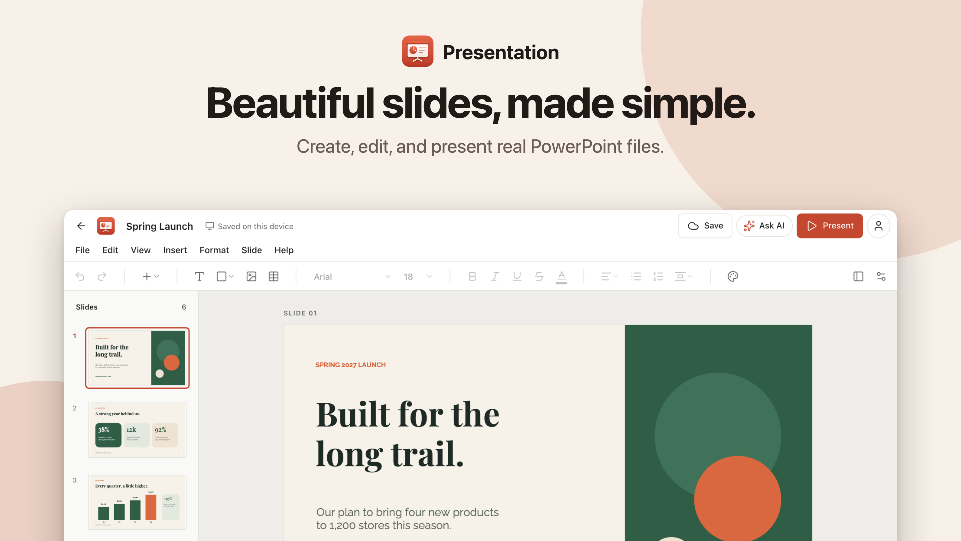Open the settings sliders icon
Viewport: 961px width, 541px height.
click(x=881, y=276)
